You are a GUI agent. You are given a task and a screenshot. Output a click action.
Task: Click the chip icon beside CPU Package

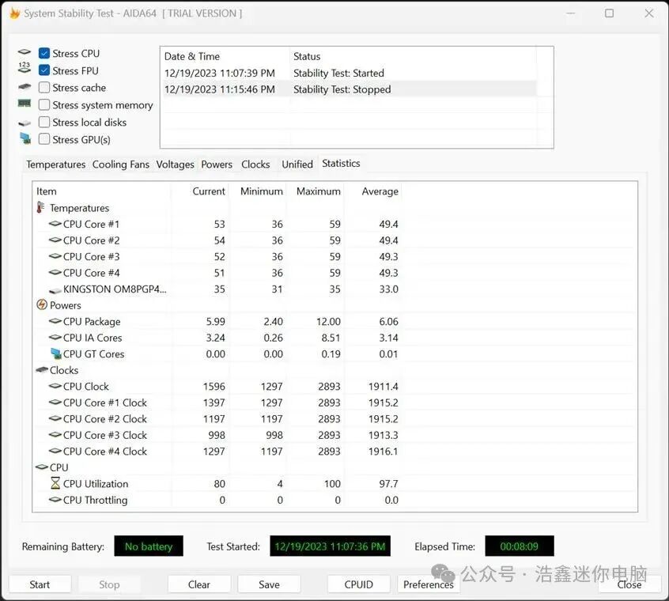pyautogui.click(x=55, y=321)
